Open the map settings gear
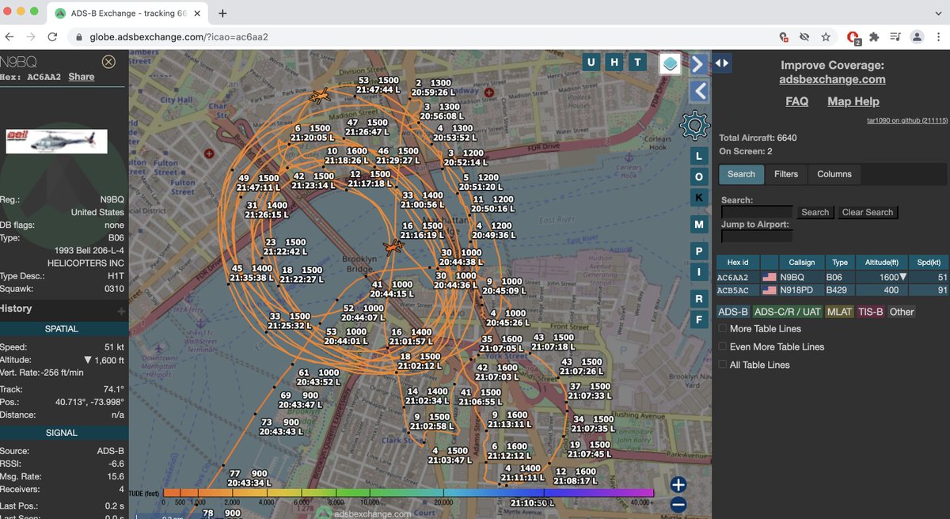The image size is (950, 519). coord(695,124)
